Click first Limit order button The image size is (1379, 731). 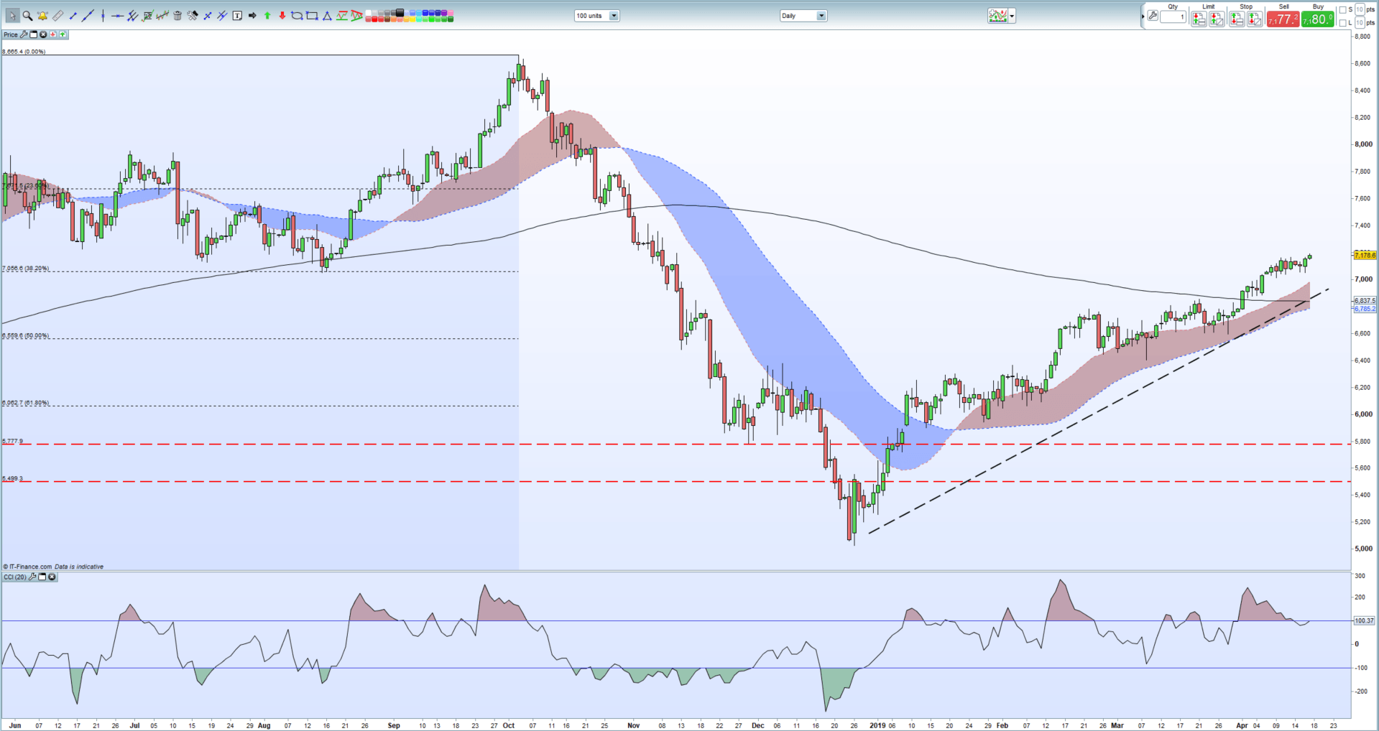point(1199,19)
